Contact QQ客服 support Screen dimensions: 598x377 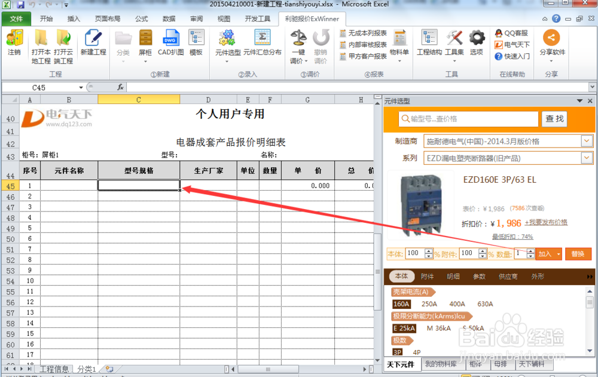[x=511, y=33]
